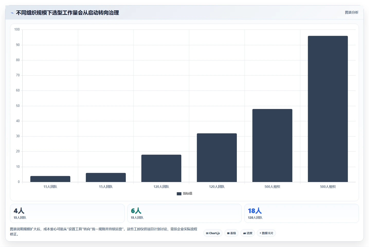Toggle the 指标值 legend swatch
Screen dimensions: 369x247
pyautogui.click(x=179, y=194)
